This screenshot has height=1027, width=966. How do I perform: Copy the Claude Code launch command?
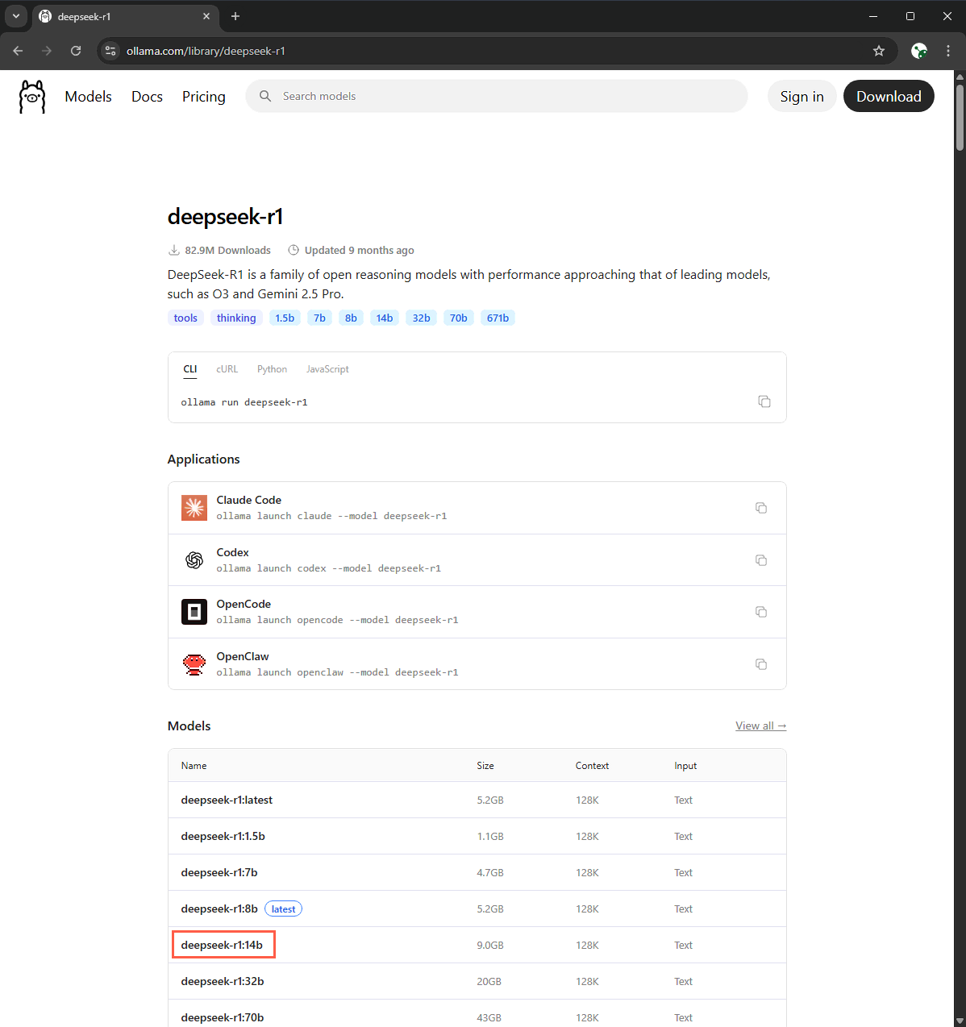point(761,508)
